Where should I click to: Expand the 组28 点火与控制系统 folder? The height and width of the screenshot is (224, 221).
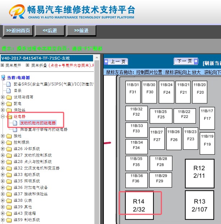[3, 162]
